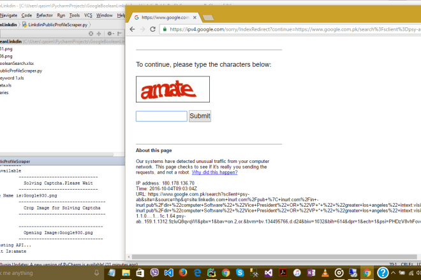
Task: Select the licProfileScraper run tab
Action: 15,161
